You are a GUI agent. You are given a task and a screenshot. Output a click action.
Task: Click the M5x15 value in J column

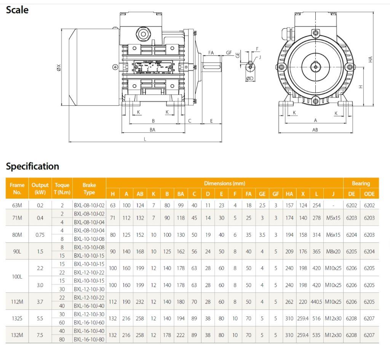point(333,218)
